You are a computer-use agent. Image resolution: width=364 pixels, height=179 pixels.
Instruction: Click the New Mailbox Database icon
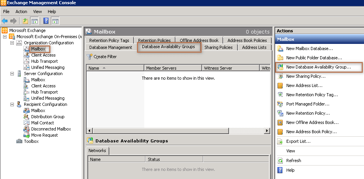coord(280,49)
